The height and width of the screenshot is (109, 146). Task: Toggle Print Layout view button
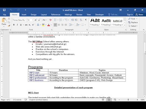[109, 100]
